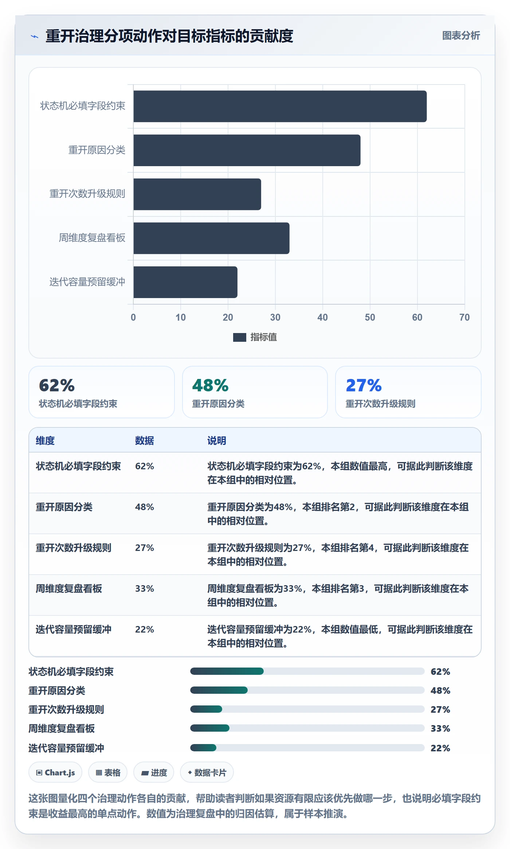The image size is (510, 849).
Task: Click the 周维度复盘看板 chart bar
Action: [x=211, y=238]
